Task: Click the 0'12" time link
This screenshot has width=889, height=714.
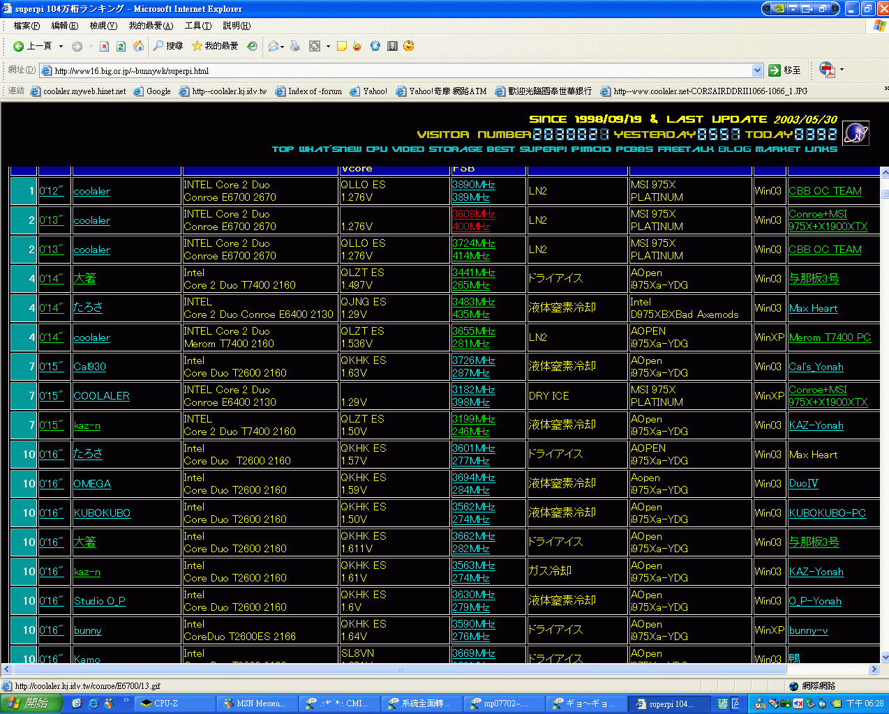Action: point(52,191)
